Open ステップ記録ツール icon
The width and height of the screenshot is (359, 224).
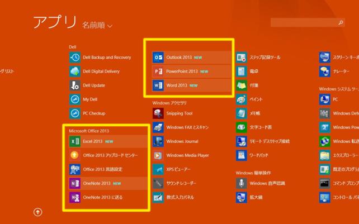tap(242, 57)
